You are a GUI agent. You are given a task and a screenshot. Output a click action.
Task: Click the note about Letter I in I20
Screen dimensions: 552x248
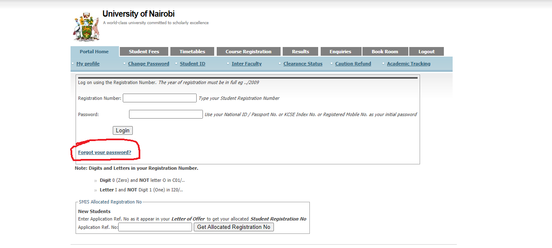[x=141, y=190]
